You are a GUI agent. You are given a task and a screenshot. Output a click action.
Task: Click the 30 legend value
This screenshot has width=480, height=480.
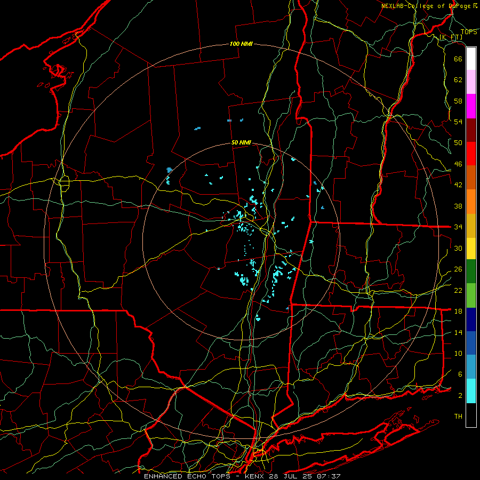pyautogui.click(x=458, y=248)
